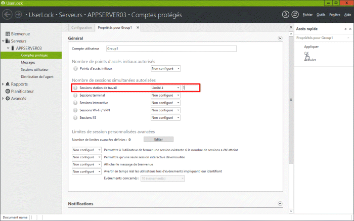
Task: Open Sessions interactive dropdown
Action: pyautogui.click(x=165, y=103)
